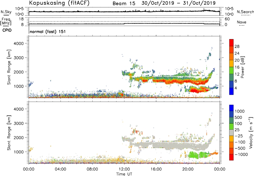Click the '-25' velocity scale value
Screen dimensions: 254x176
(x=239, y=136)
